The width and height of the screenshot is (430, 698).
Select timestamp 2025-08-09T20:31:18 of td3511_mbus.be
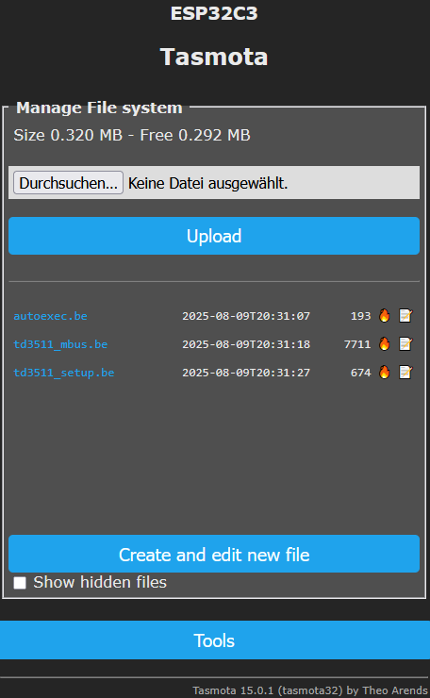(246, 344)
